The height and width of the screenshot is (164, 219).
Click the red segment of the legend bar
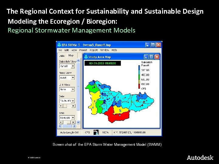(139, 86)
